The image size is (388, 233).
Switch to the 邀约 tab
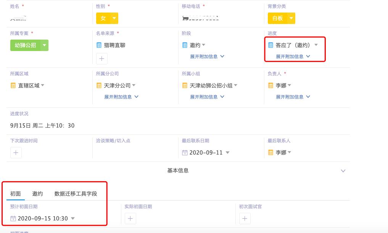coord(37,193)
